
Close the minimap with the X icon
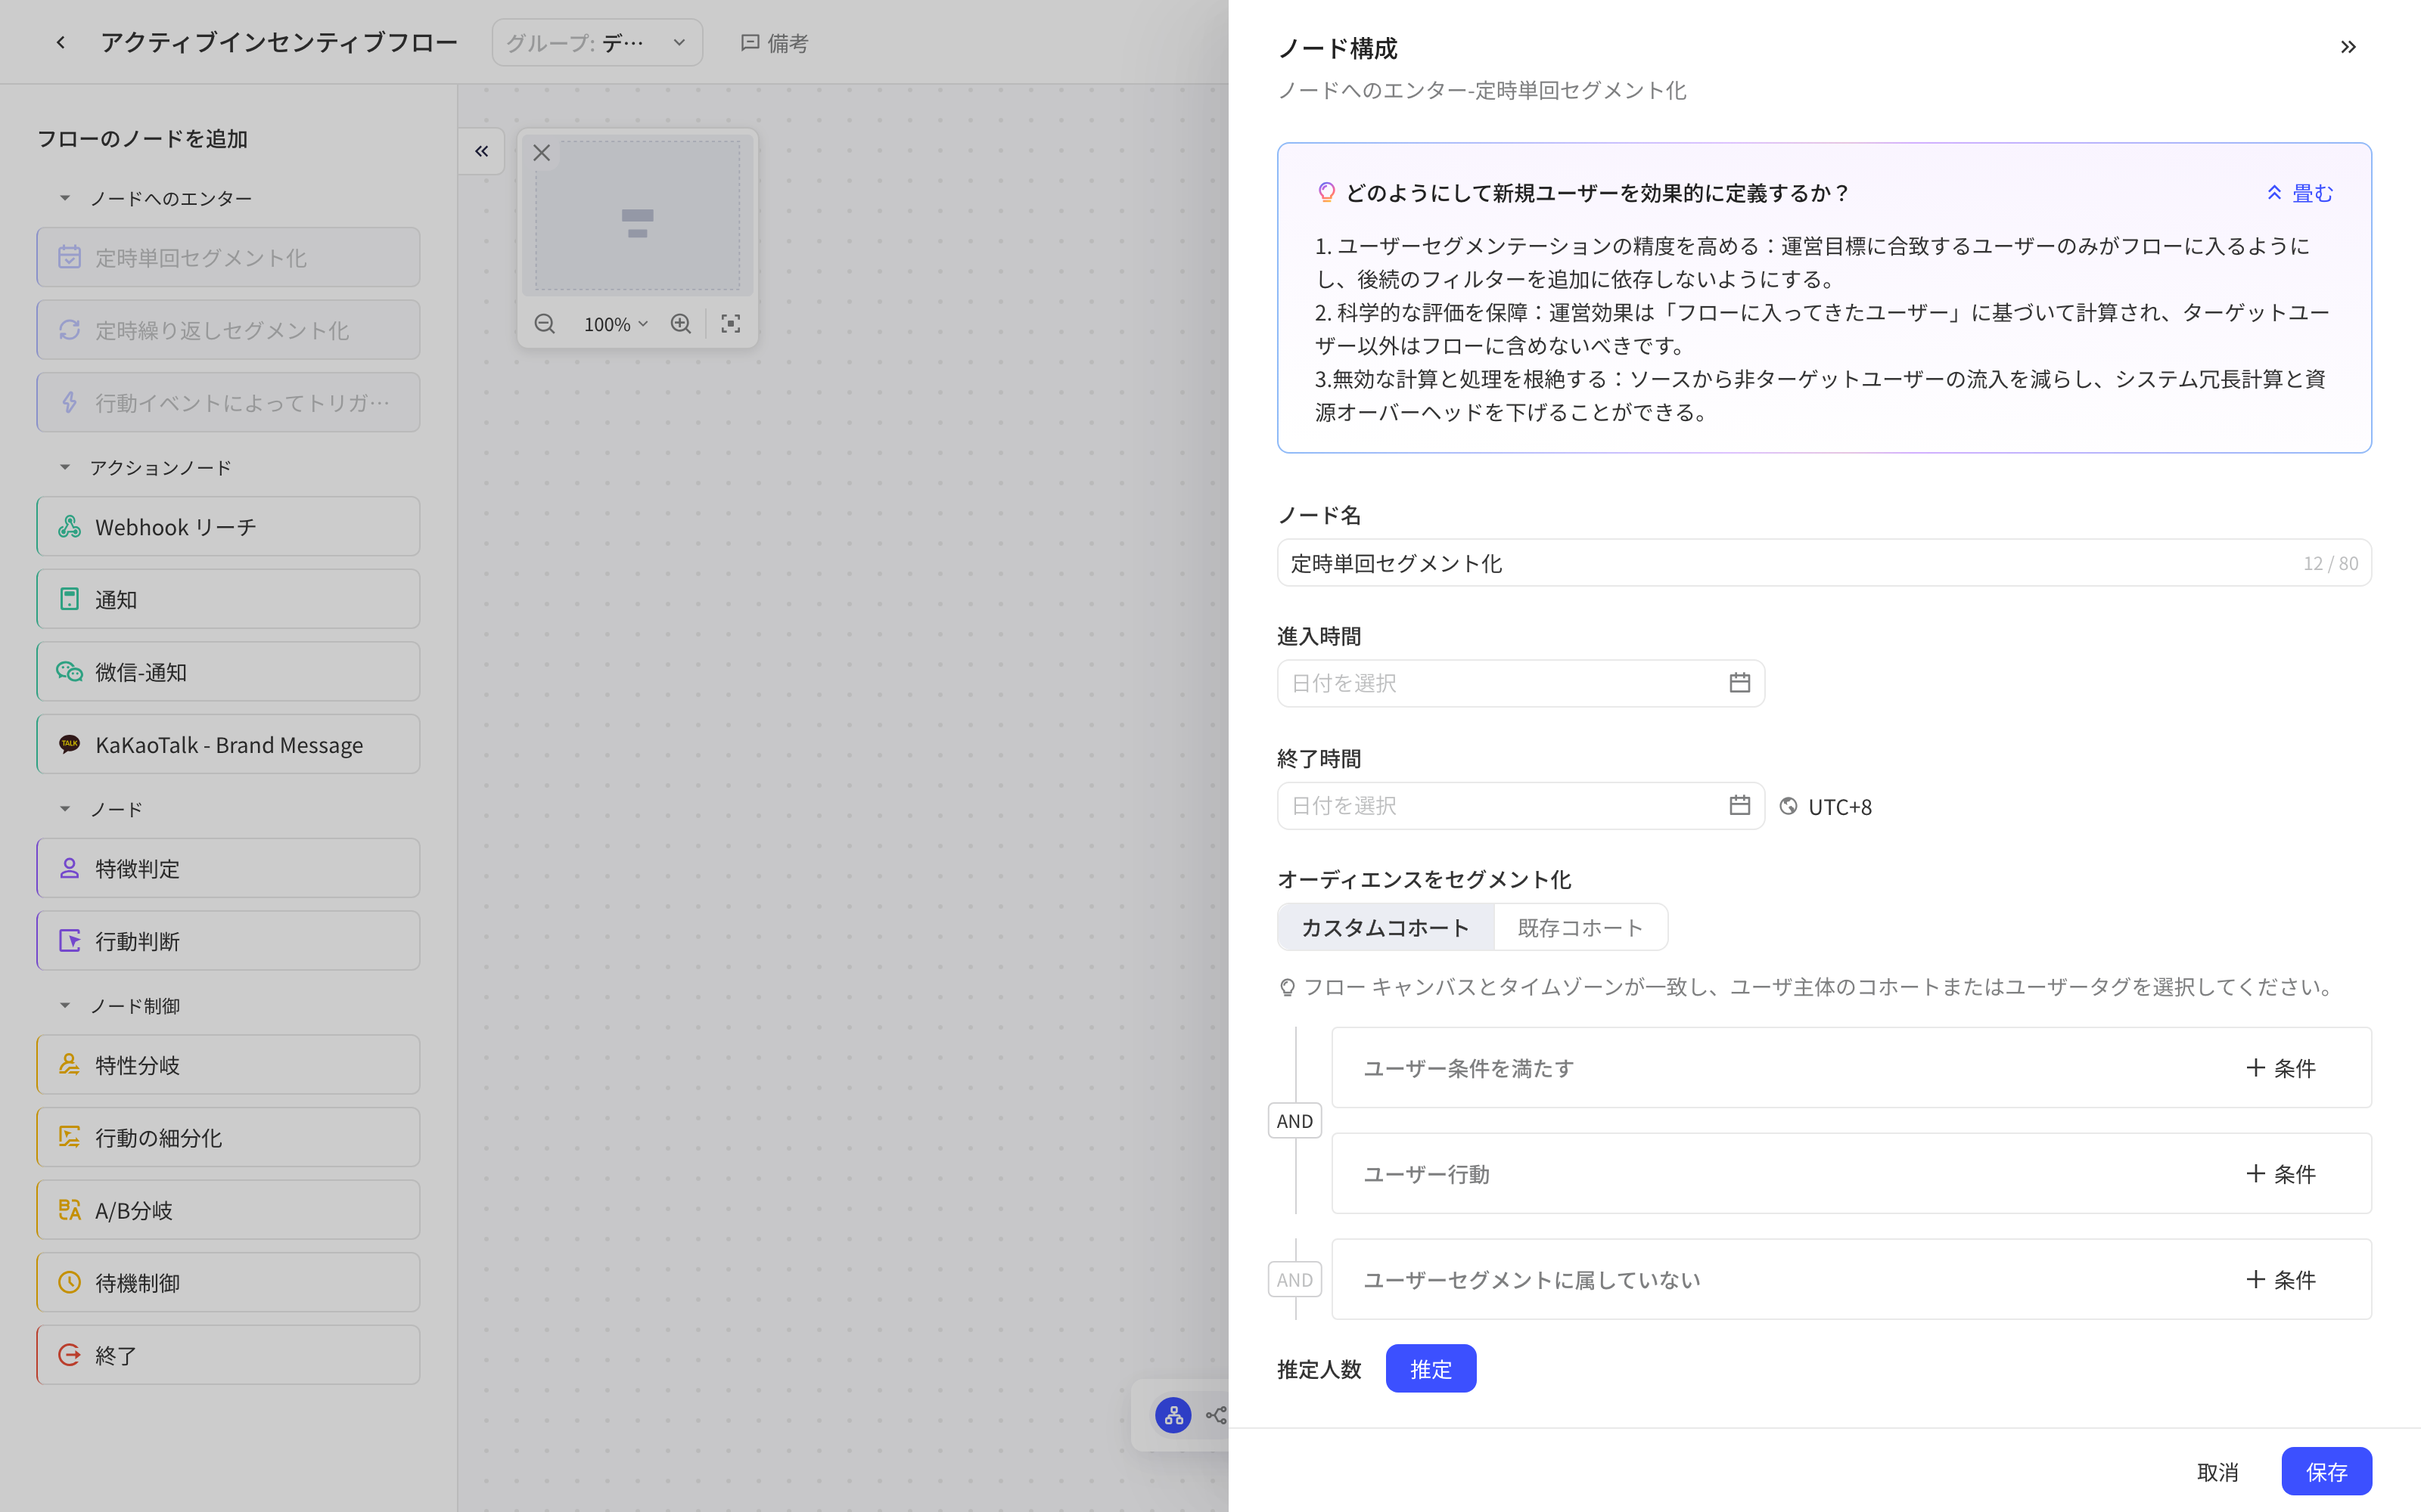pos(541,153)
